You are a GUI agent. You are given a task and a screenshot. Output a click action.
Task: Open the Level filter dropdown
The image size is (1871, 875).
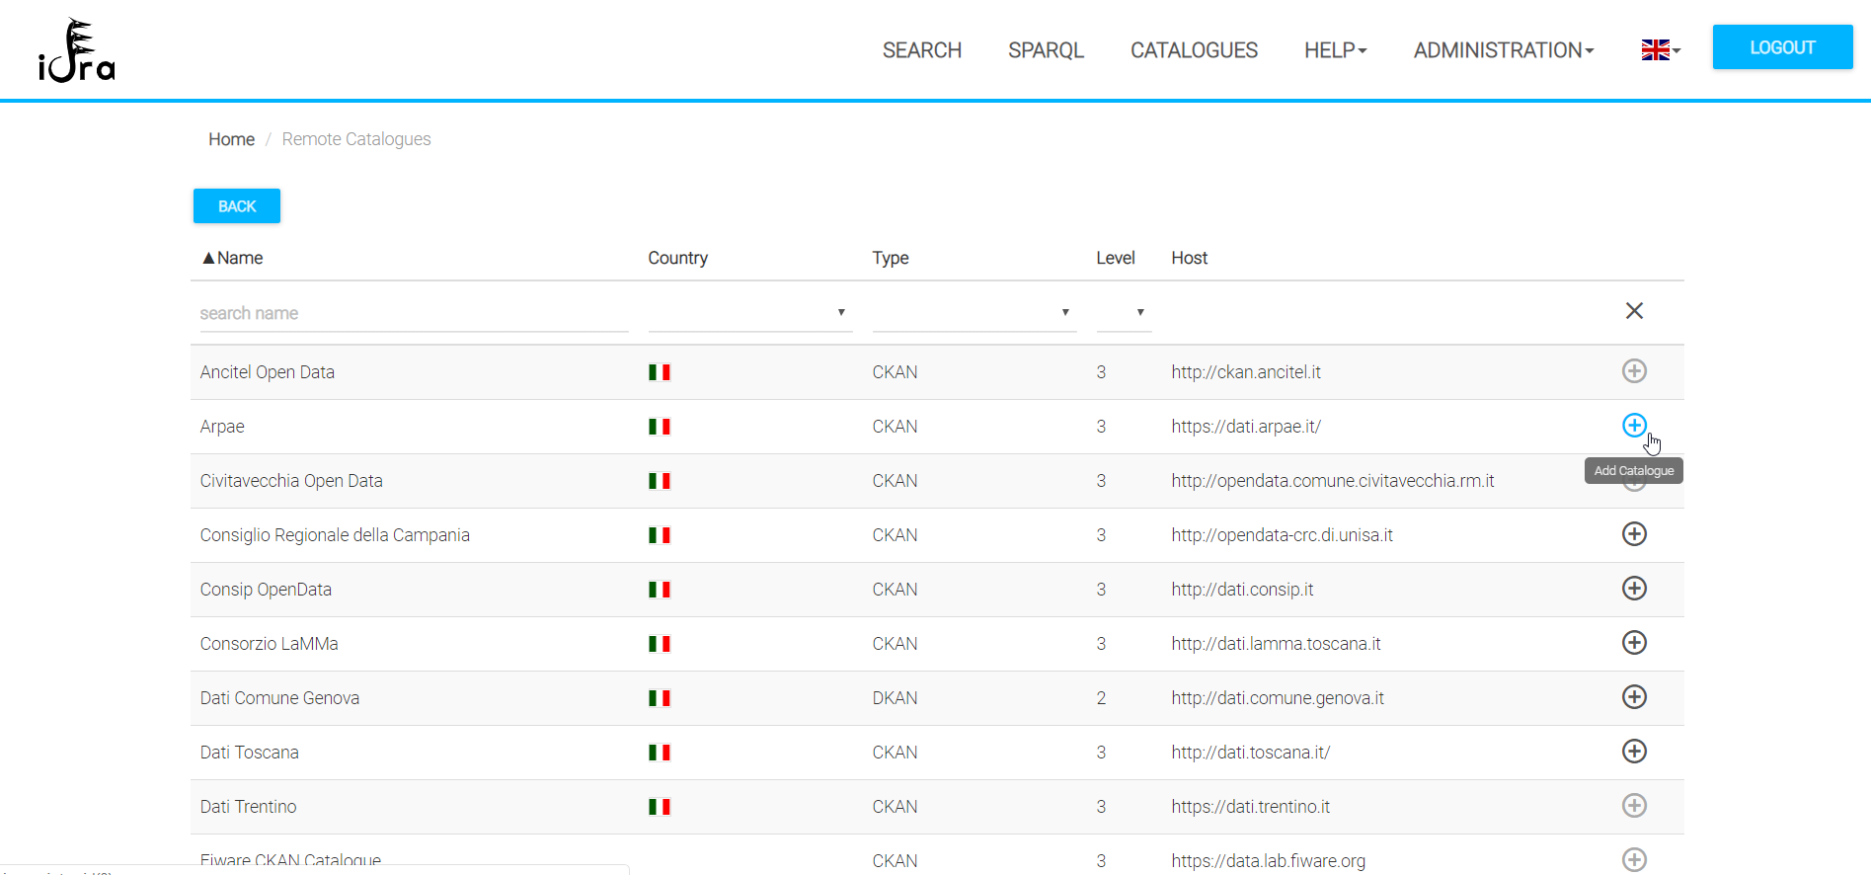click(1124, 312)
